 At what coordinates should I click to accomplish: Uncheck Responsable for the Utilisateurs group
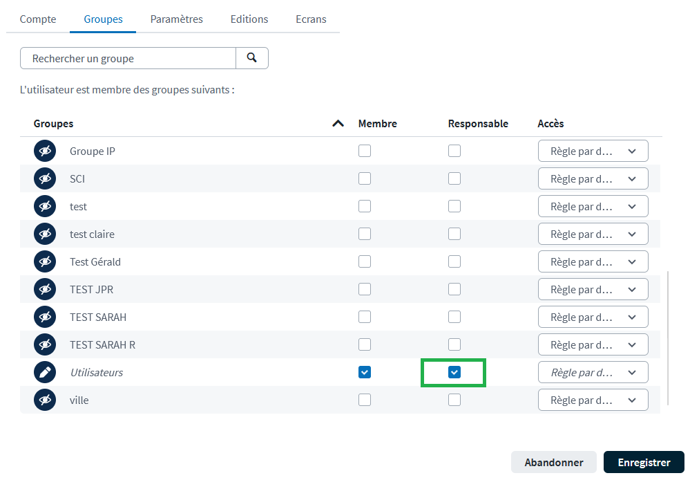[454, 372]
